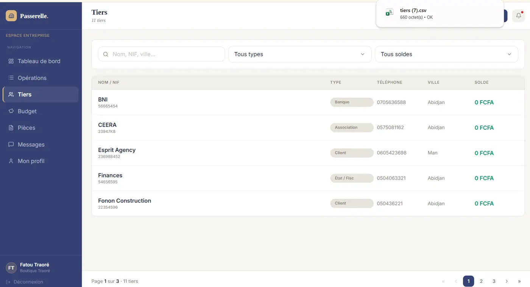Screen dimensions: 530x287
Task: Open Messages in the sidebar
Action: tap(41, 144)
